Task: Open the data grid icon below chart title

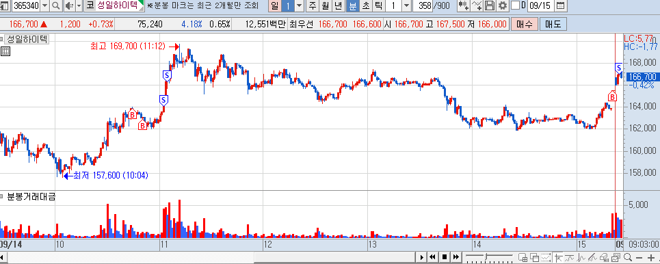Action: point(5,51)
